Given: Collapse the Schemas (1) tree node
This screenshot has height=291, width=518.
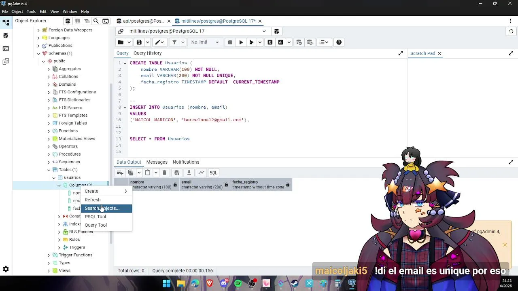Looking at the screenshot, I should 38,53.
